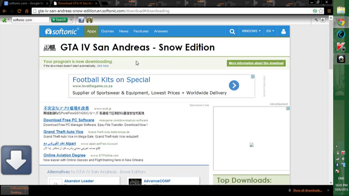349x196 pixels.
Task: Click the network signal tray icon
Action: click(x=338, y=159)
